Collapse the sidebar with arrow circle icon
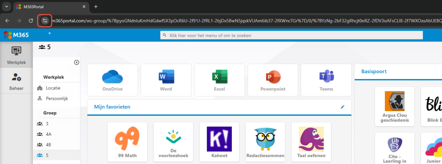Viewport: 442px width, 164px height. [77, 63]
